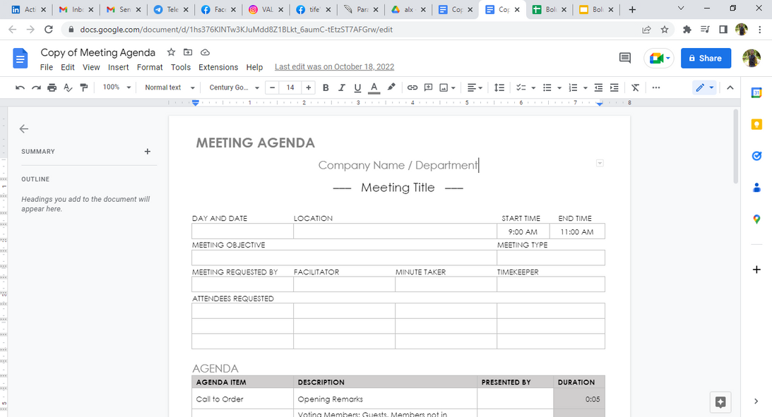Open the text alignment dropdown
The height and width of the screenshot is (417, 772).
pos(475,87)
